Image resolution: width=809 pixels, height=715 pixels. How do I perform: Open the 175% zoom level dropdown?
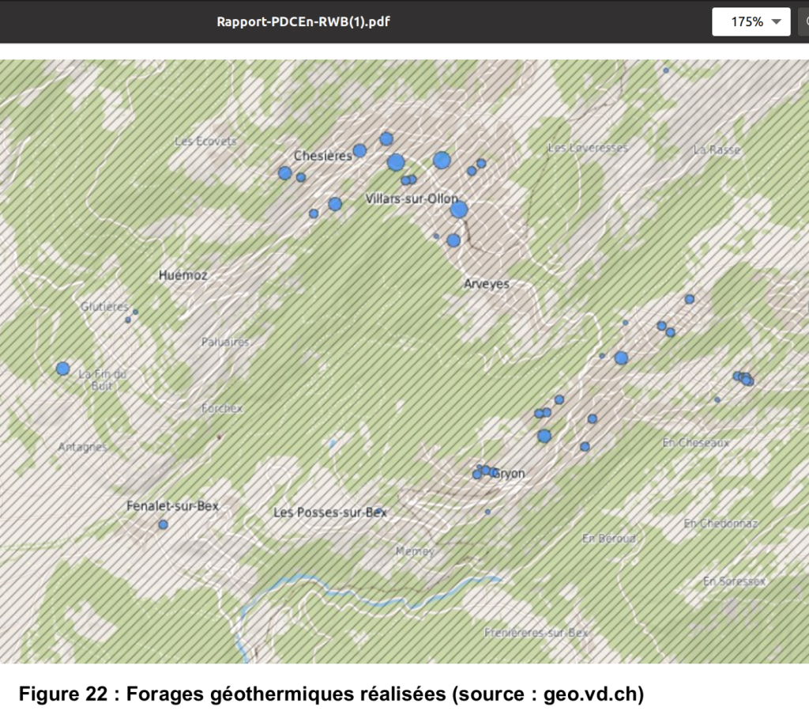coord(751,21)
